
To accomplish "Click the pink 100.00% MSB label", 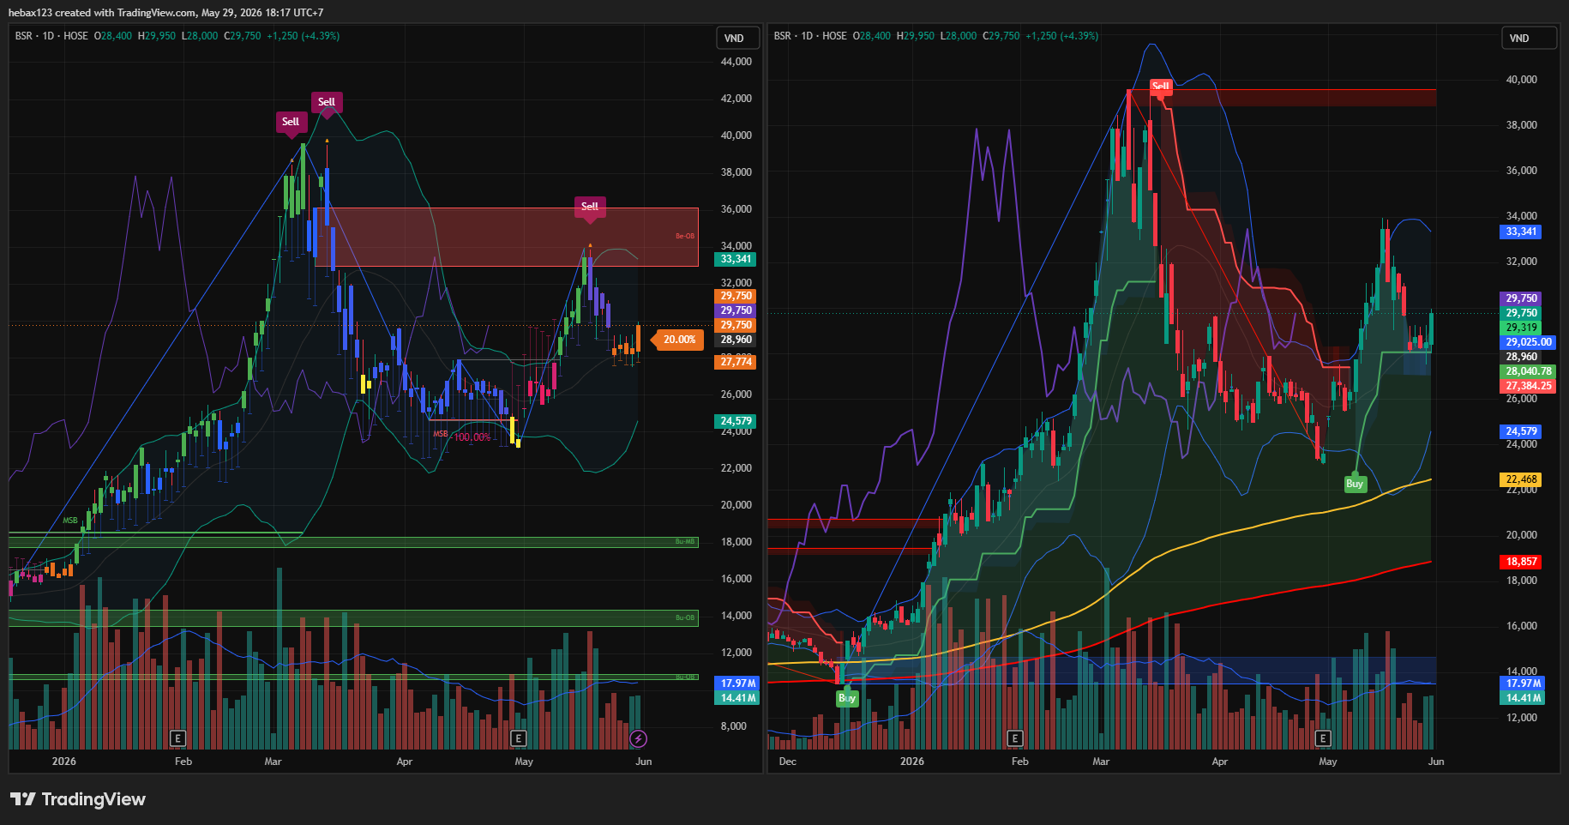I will tap(472, 437).
